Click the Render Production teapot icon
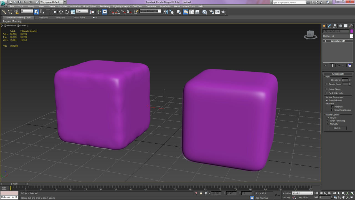 224,12
